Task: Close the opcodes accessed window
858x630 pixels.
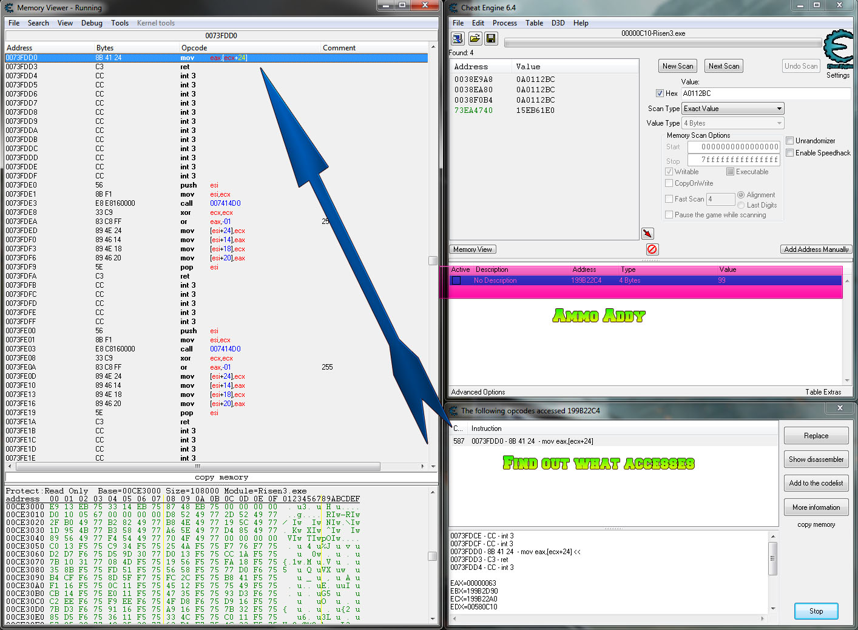Action: tap(840, 408)
